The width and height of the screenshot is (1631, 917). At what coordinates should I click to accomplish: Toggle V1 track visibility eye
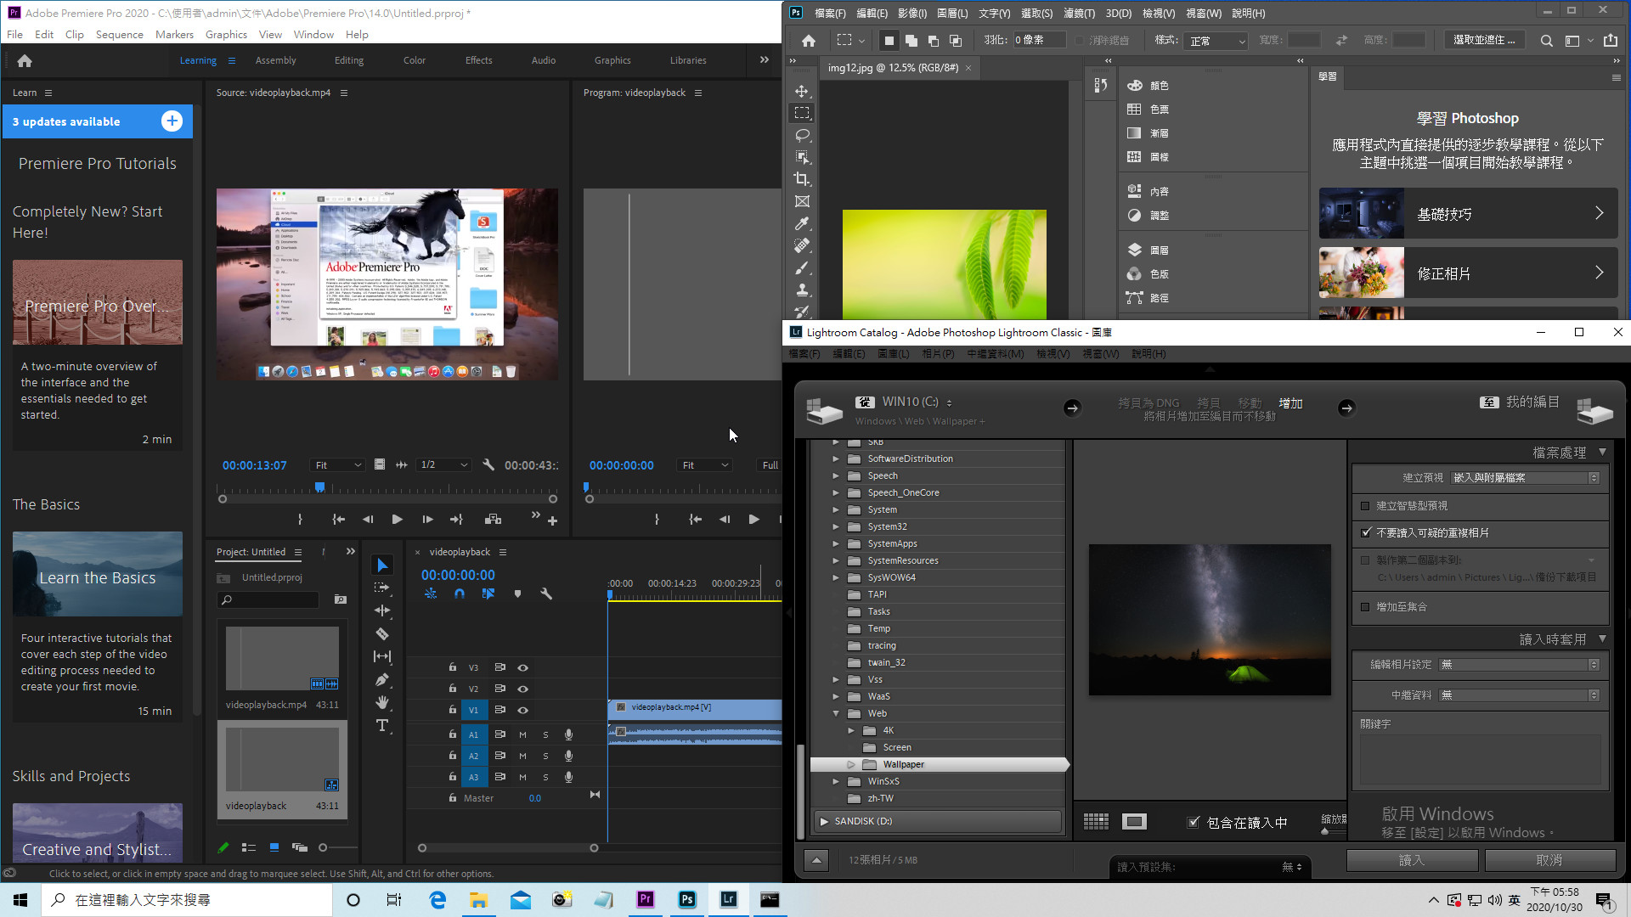tap(523, 710)
